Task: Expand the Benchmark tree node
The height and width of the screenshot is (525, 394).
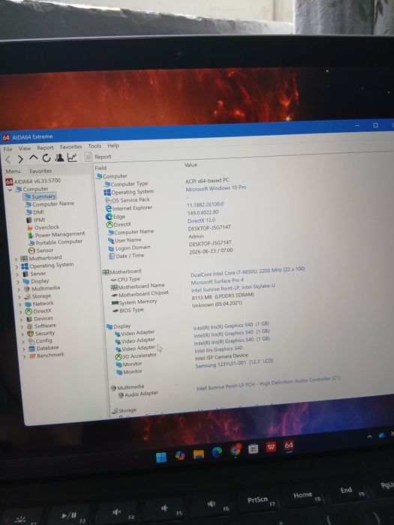Action: [25, 356]
